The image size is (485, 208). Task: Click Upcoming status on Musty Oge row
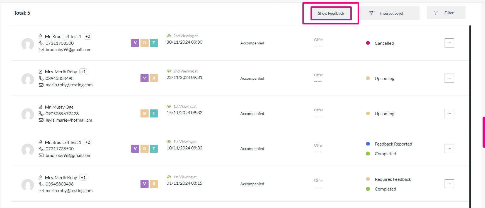point(384,114)
